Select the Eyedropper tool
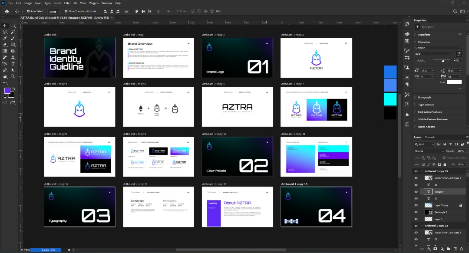The width and height of the screenshot is (469, 253). (x=5, y=38)
